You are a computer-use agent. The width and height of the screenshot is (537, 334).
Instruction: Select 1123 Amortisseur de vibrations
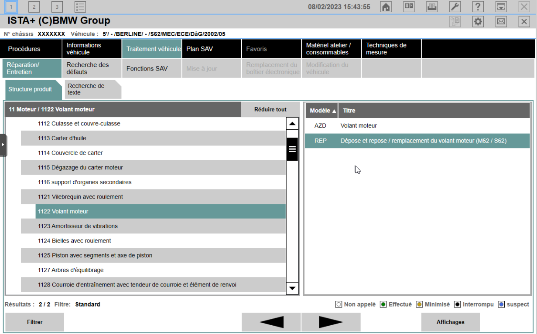click(x=153, y=226)
